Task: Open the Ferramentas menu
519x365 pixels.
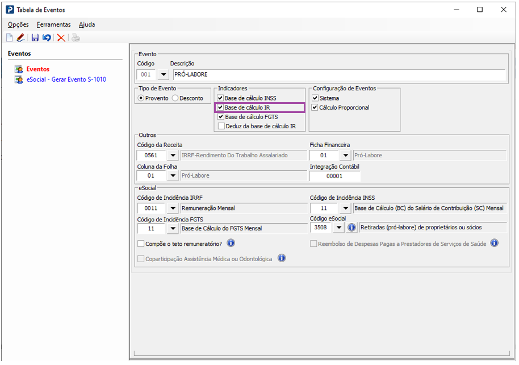Action: (x=53, y=24)
